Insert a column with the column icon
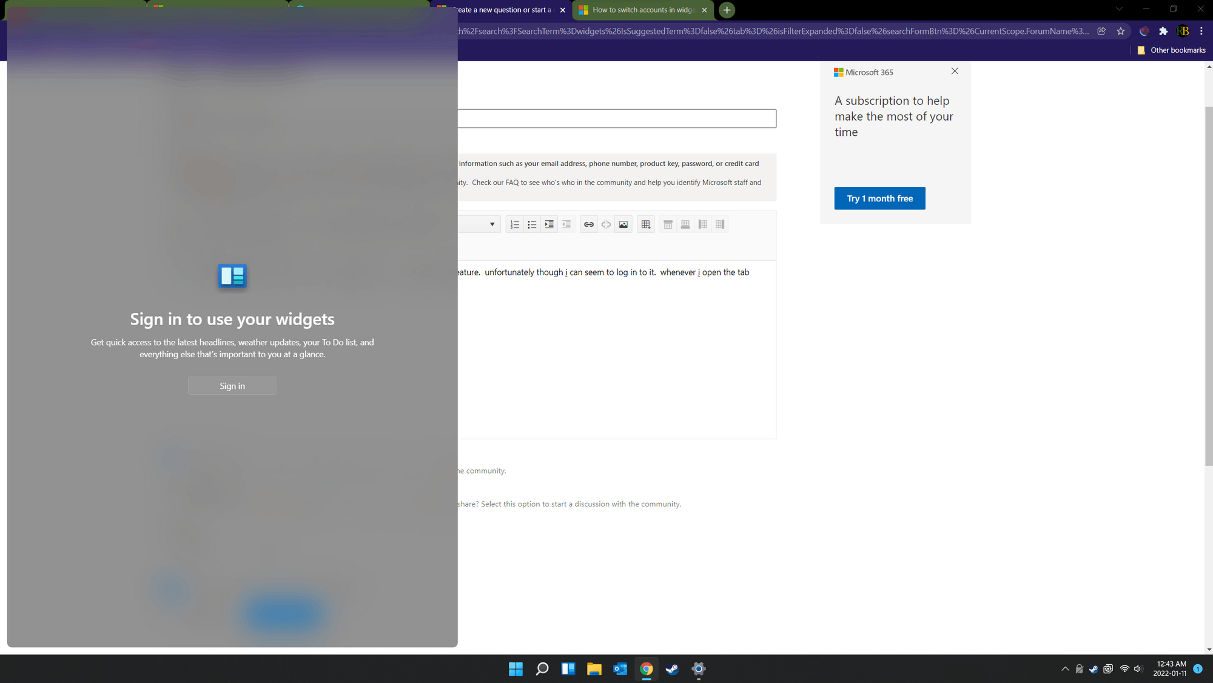 [x=702, y=224]
